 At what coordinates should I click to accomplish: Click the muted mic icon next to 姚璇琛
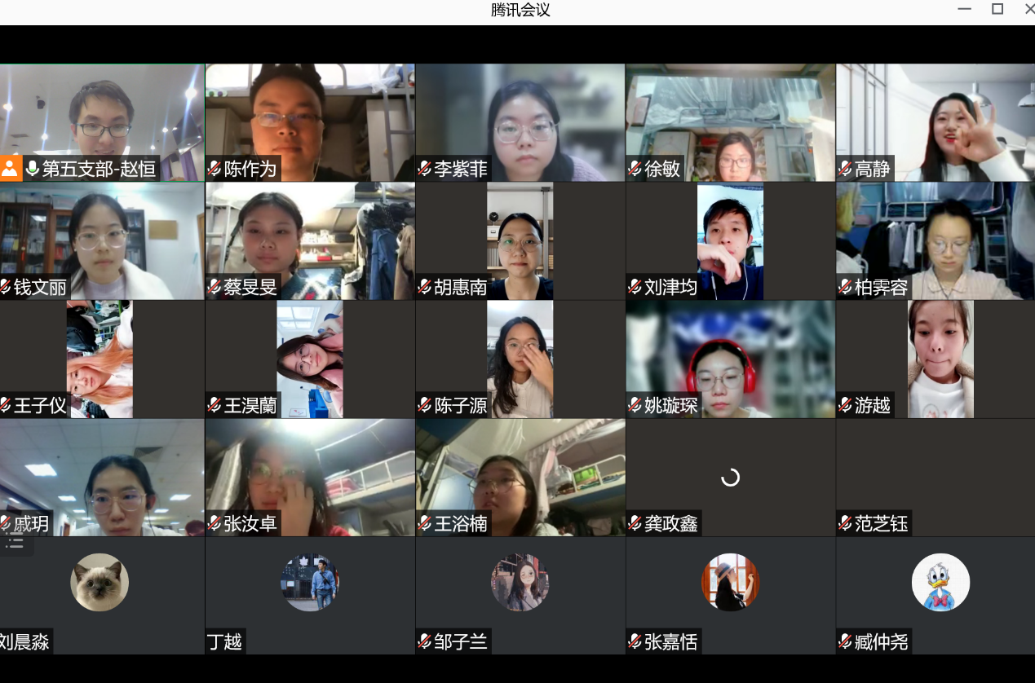635,405
